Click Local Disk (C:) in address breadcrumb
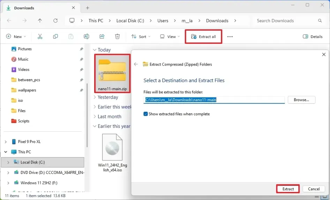Image resolution: width=330 pixels, height=200 pixels. [130, 21]
